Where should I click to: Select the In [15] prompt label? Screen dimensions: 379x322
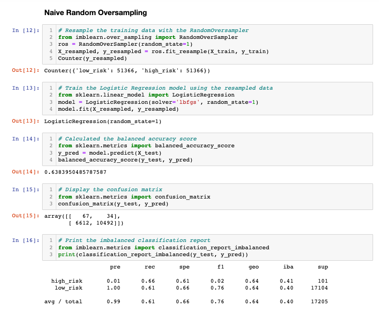coord(26,190)
